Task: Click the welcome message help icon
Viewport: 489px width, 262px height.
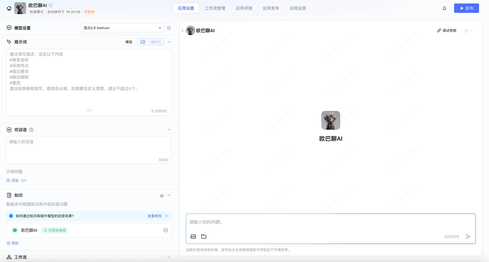Action: pos(31,130)
